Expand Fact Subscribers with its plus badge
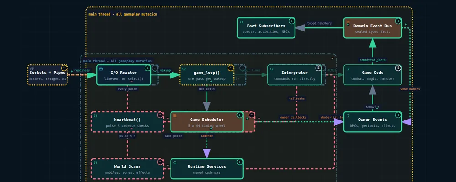456x182 pixels. [292, 21]
